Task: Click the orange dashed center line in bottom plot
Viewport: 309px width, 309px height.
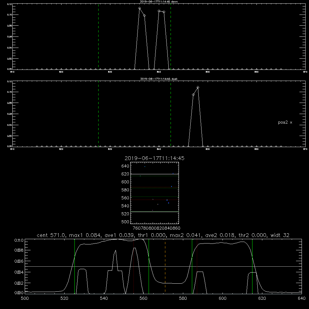Action: pyautogui.click(x=165, y=266)
